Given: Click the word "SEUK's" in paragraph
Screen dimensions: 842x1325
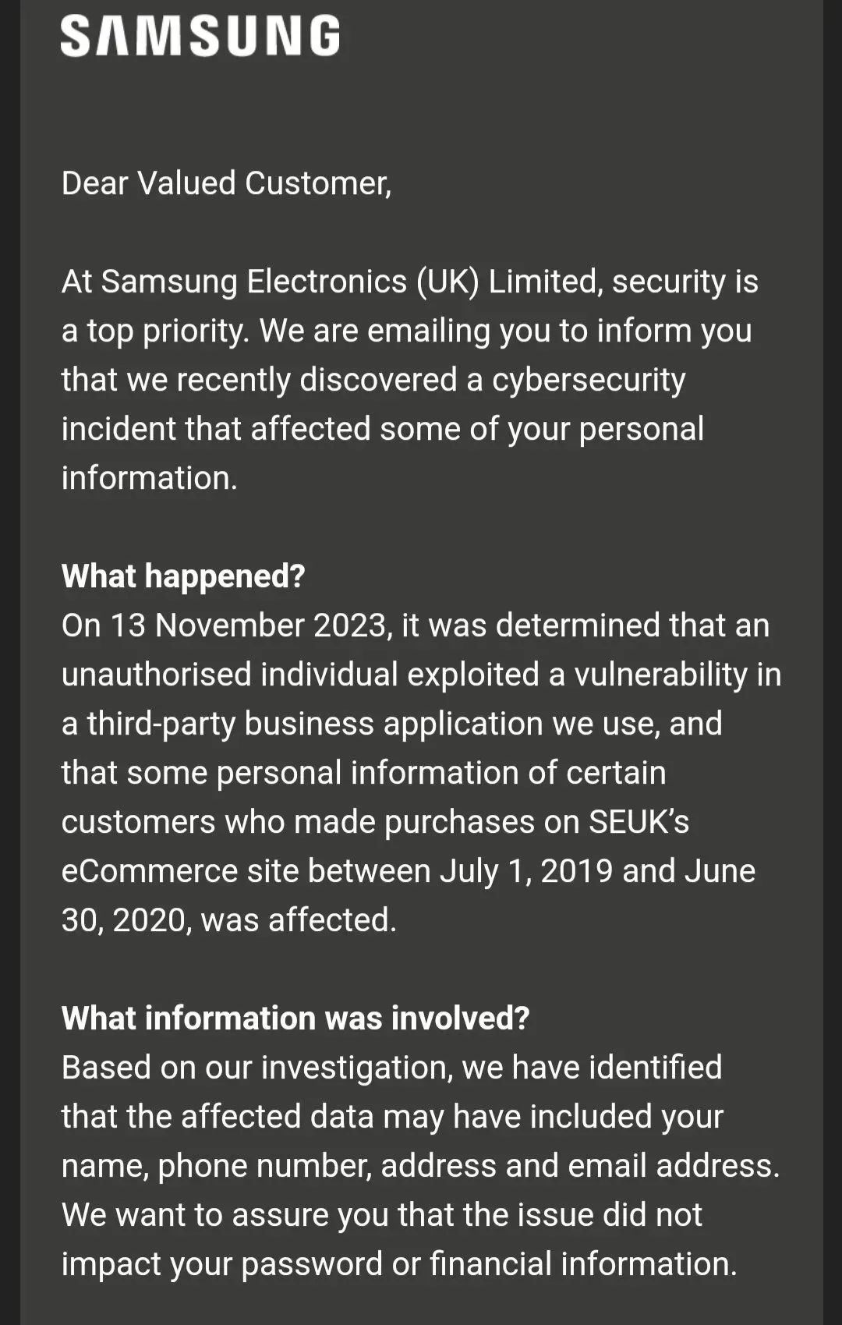Looking at the screenshot, I should pos(639,822).
